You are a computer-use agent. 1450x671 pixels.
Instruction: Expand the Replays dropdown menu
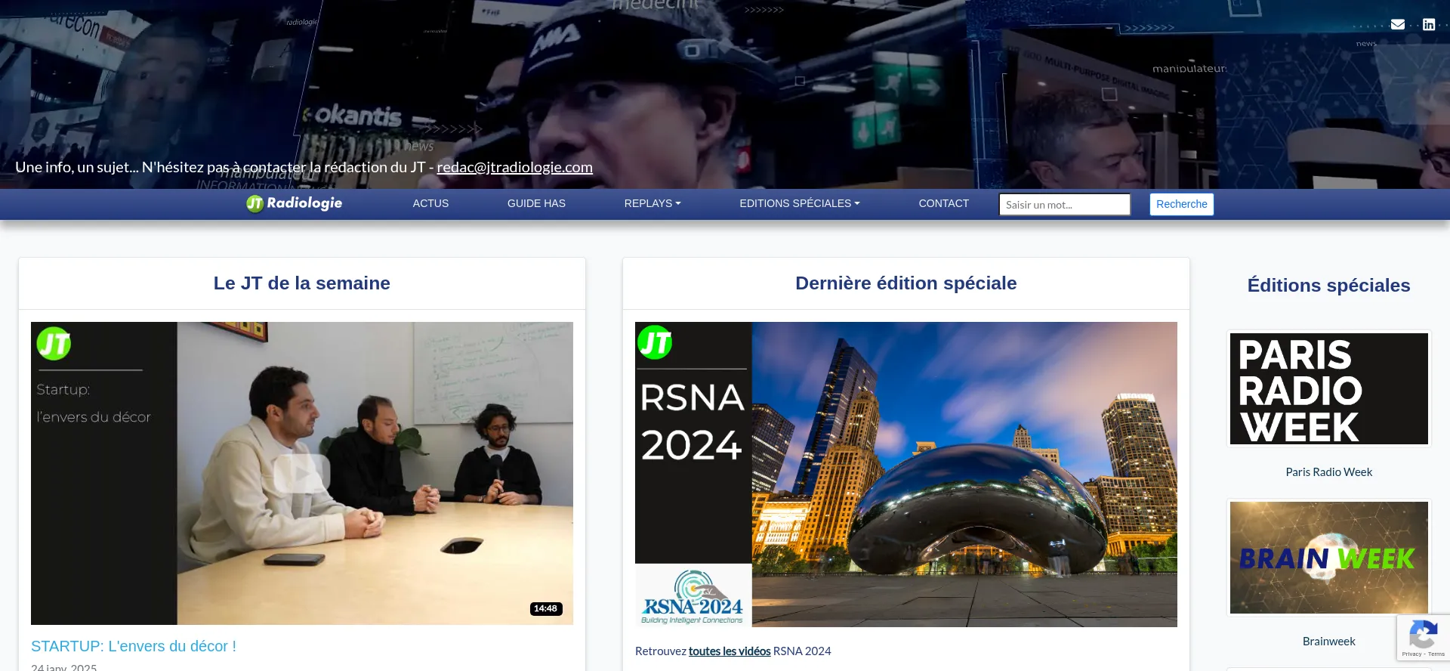pos(652,203)
